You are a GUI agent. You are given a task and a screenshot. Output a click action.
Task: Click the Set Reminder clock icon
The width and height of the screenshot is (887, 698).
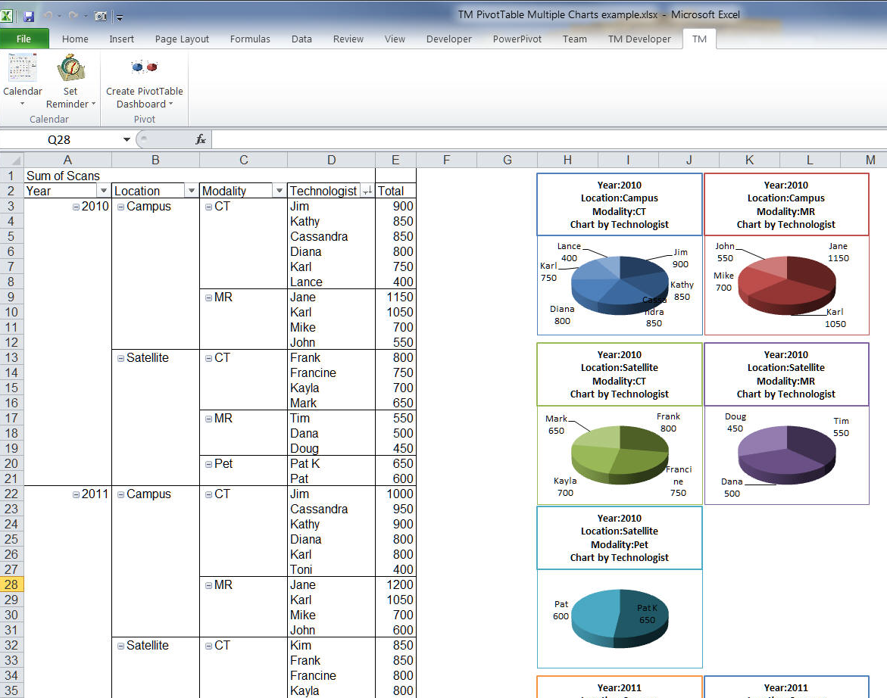70,68
